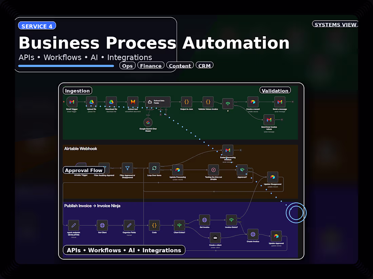Click the Invoice Exists? node
Image resolution: width=373 pixels, height=279 pixels.
tap(231, 220)
